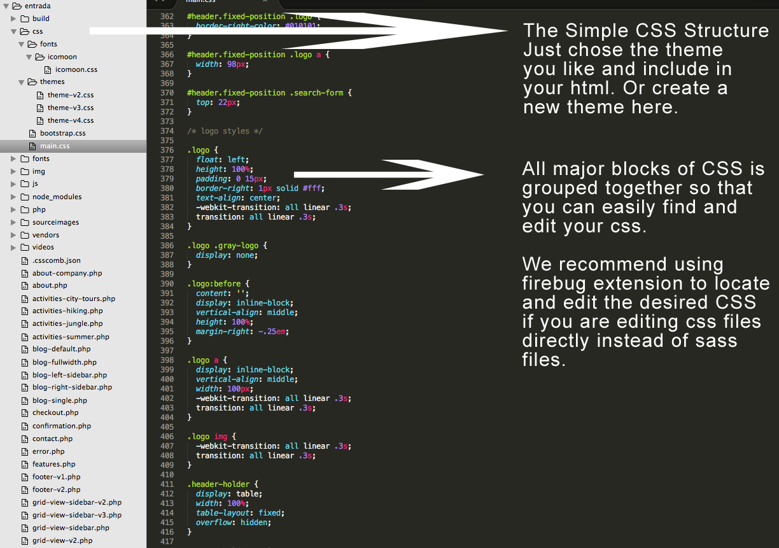Click the icomoon.css file icon

pyautogui.click(x=48, y=69)
